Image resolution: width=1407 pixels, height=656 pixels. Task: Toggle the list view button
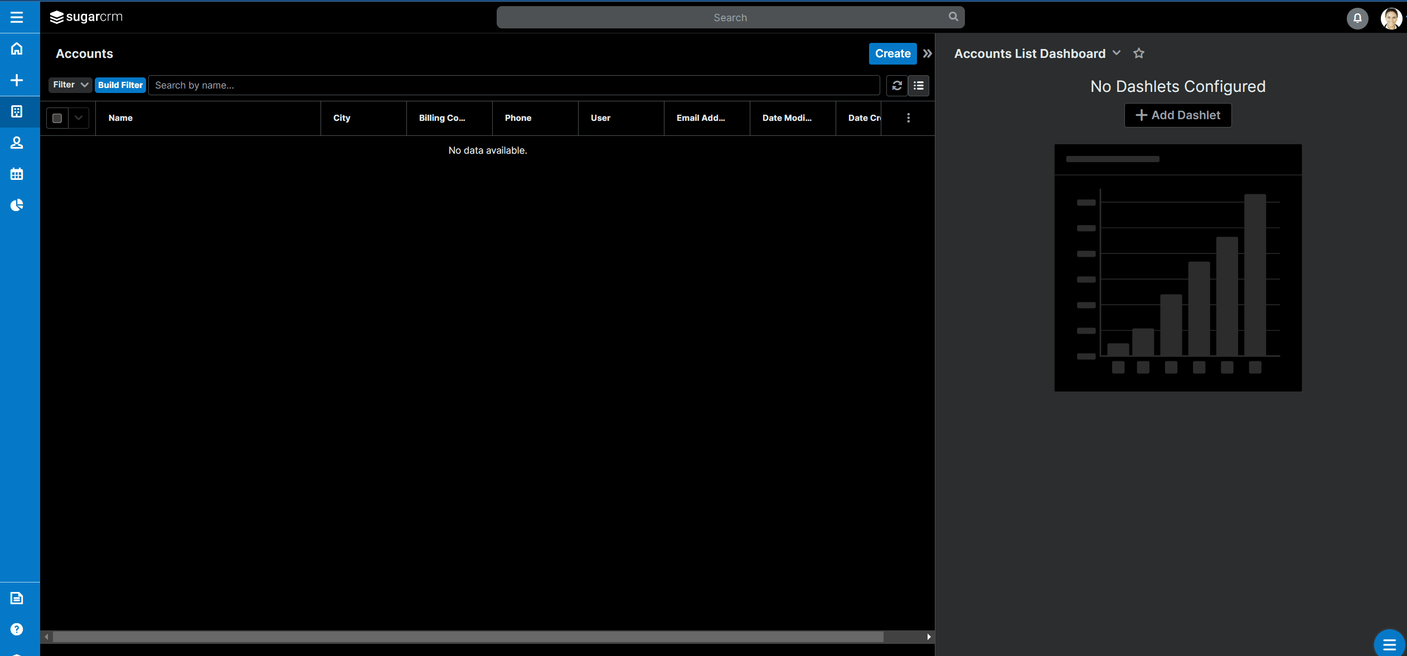pos(919,85)
